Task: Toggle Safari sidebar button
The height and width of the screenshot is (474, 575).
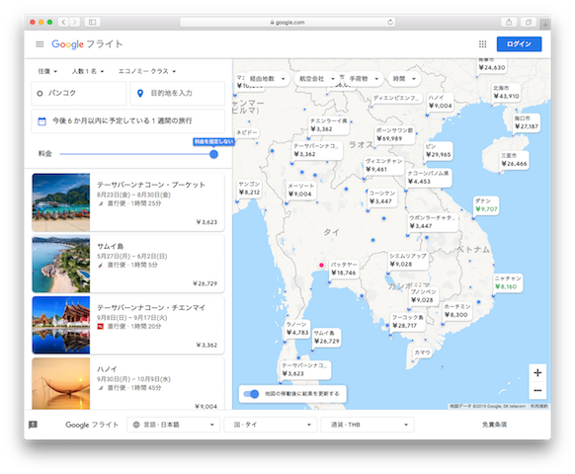Action: point(93,23)
